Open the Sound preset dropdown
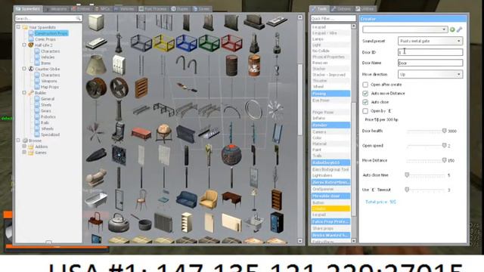Screen dimensions: 484x272 click(x=430, y=41)
